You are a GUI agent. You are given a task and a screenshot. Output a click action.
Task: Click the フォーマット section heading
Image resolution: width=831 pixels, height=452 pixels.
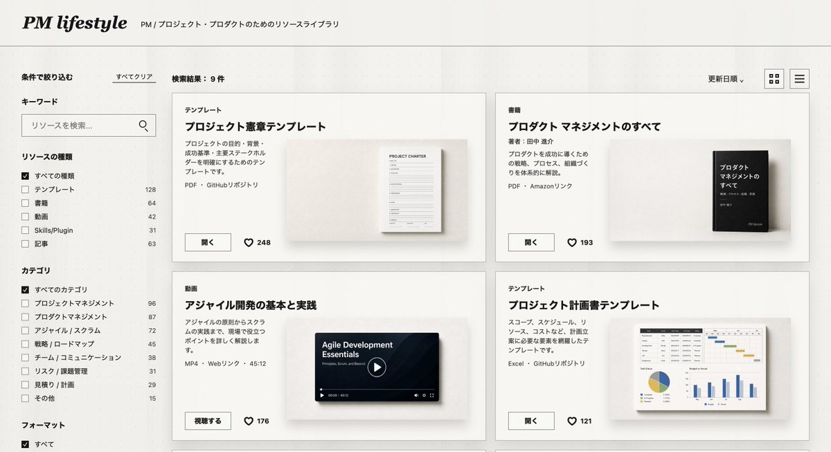[43, 425]
